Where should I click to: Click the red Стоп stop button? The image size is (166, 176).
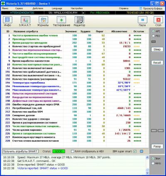click(158, 22)
